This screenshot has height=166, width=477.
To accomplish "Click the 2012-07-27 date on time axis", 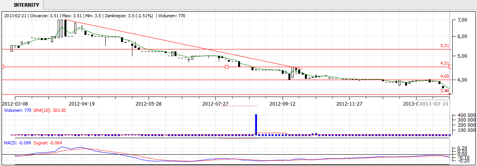I will (x=215, y=104).
